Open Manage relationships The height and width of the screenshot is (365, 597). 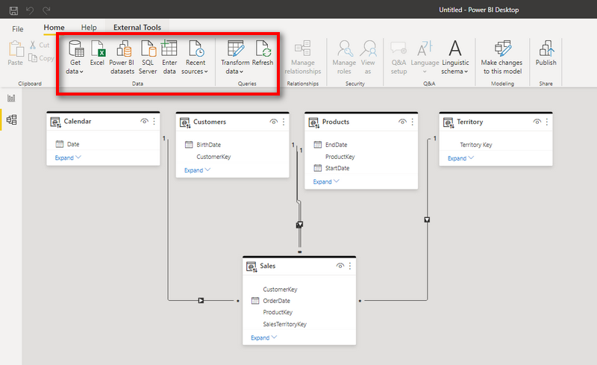tap(303, 57)
